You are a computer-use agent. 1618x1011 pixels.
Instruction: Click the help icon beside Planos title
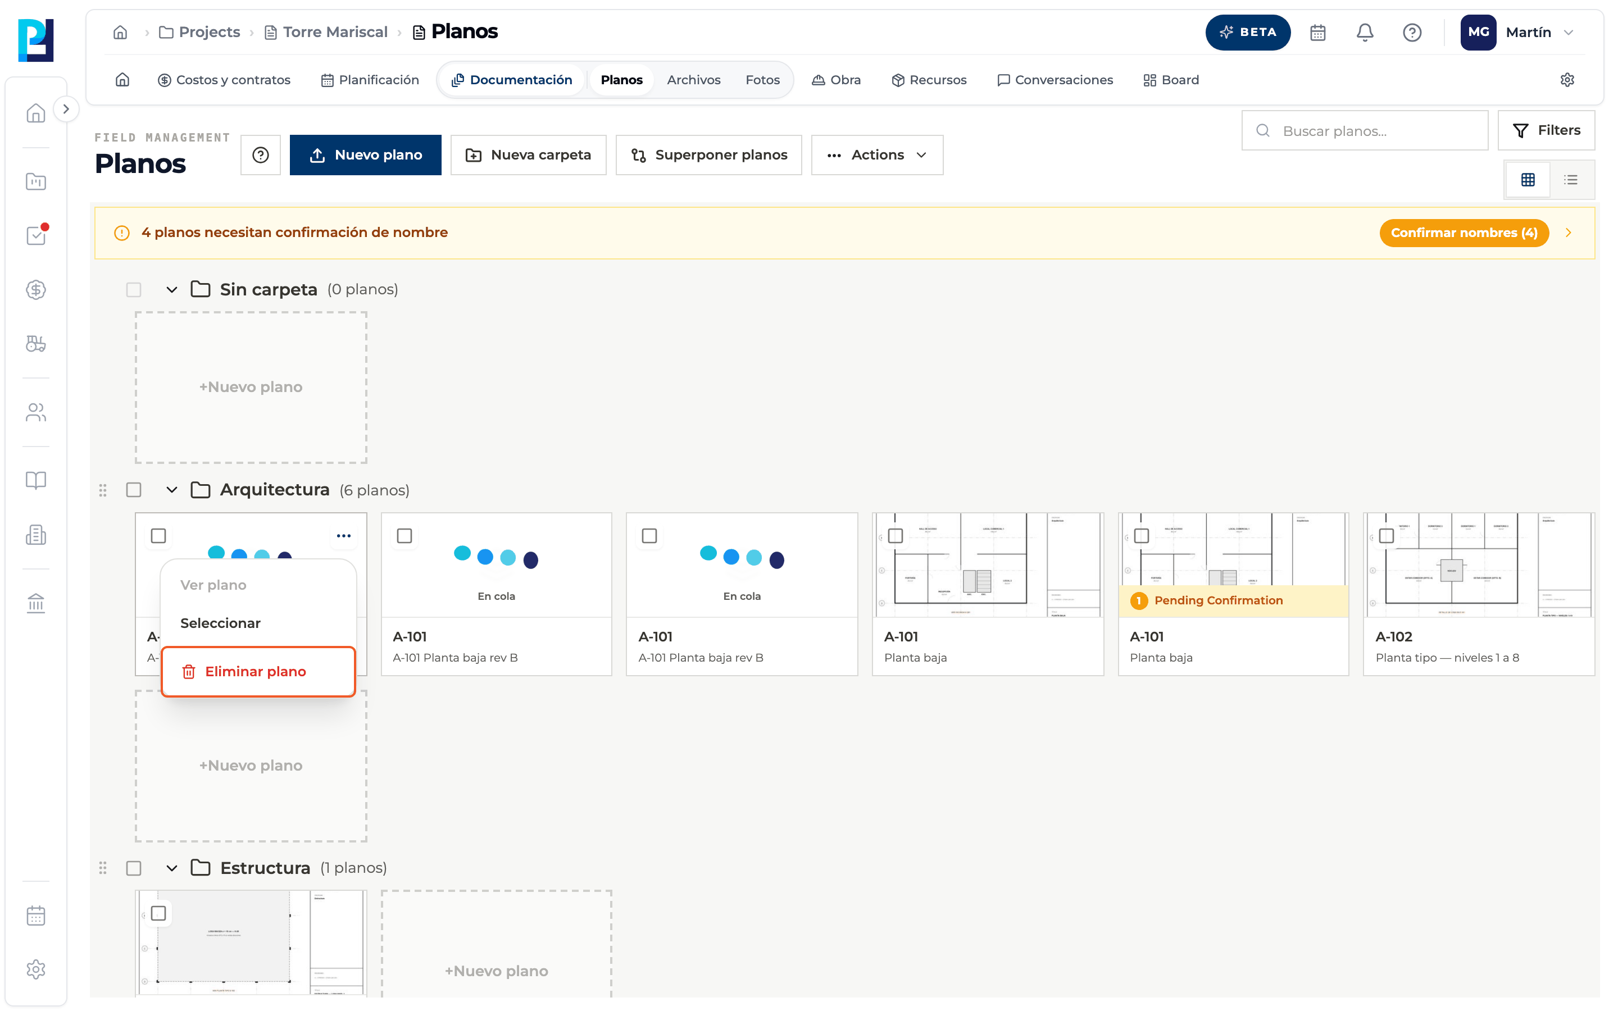tap(261, 154)
